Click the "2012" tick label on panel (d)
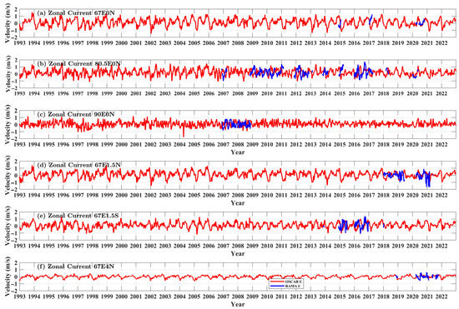 tap(296, 195)
